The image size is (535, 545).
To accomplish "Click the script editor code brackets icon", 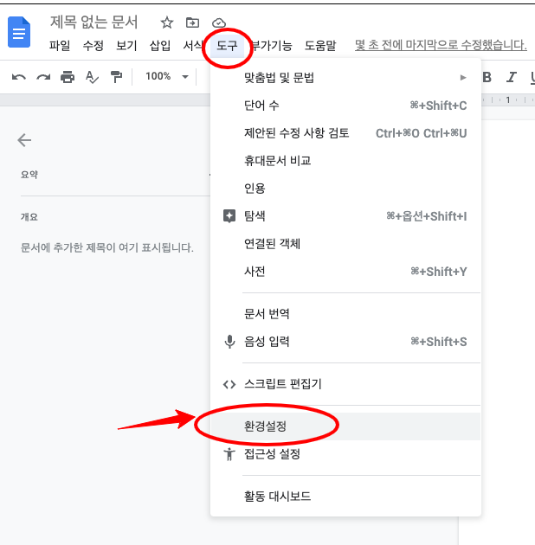I will pos(229,384).
